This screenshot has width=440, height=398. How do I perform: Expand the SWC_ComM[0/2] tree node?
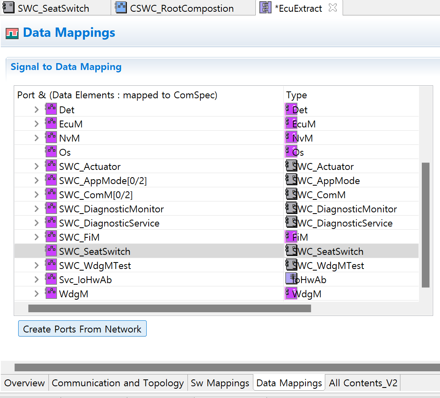coord(36,195)
